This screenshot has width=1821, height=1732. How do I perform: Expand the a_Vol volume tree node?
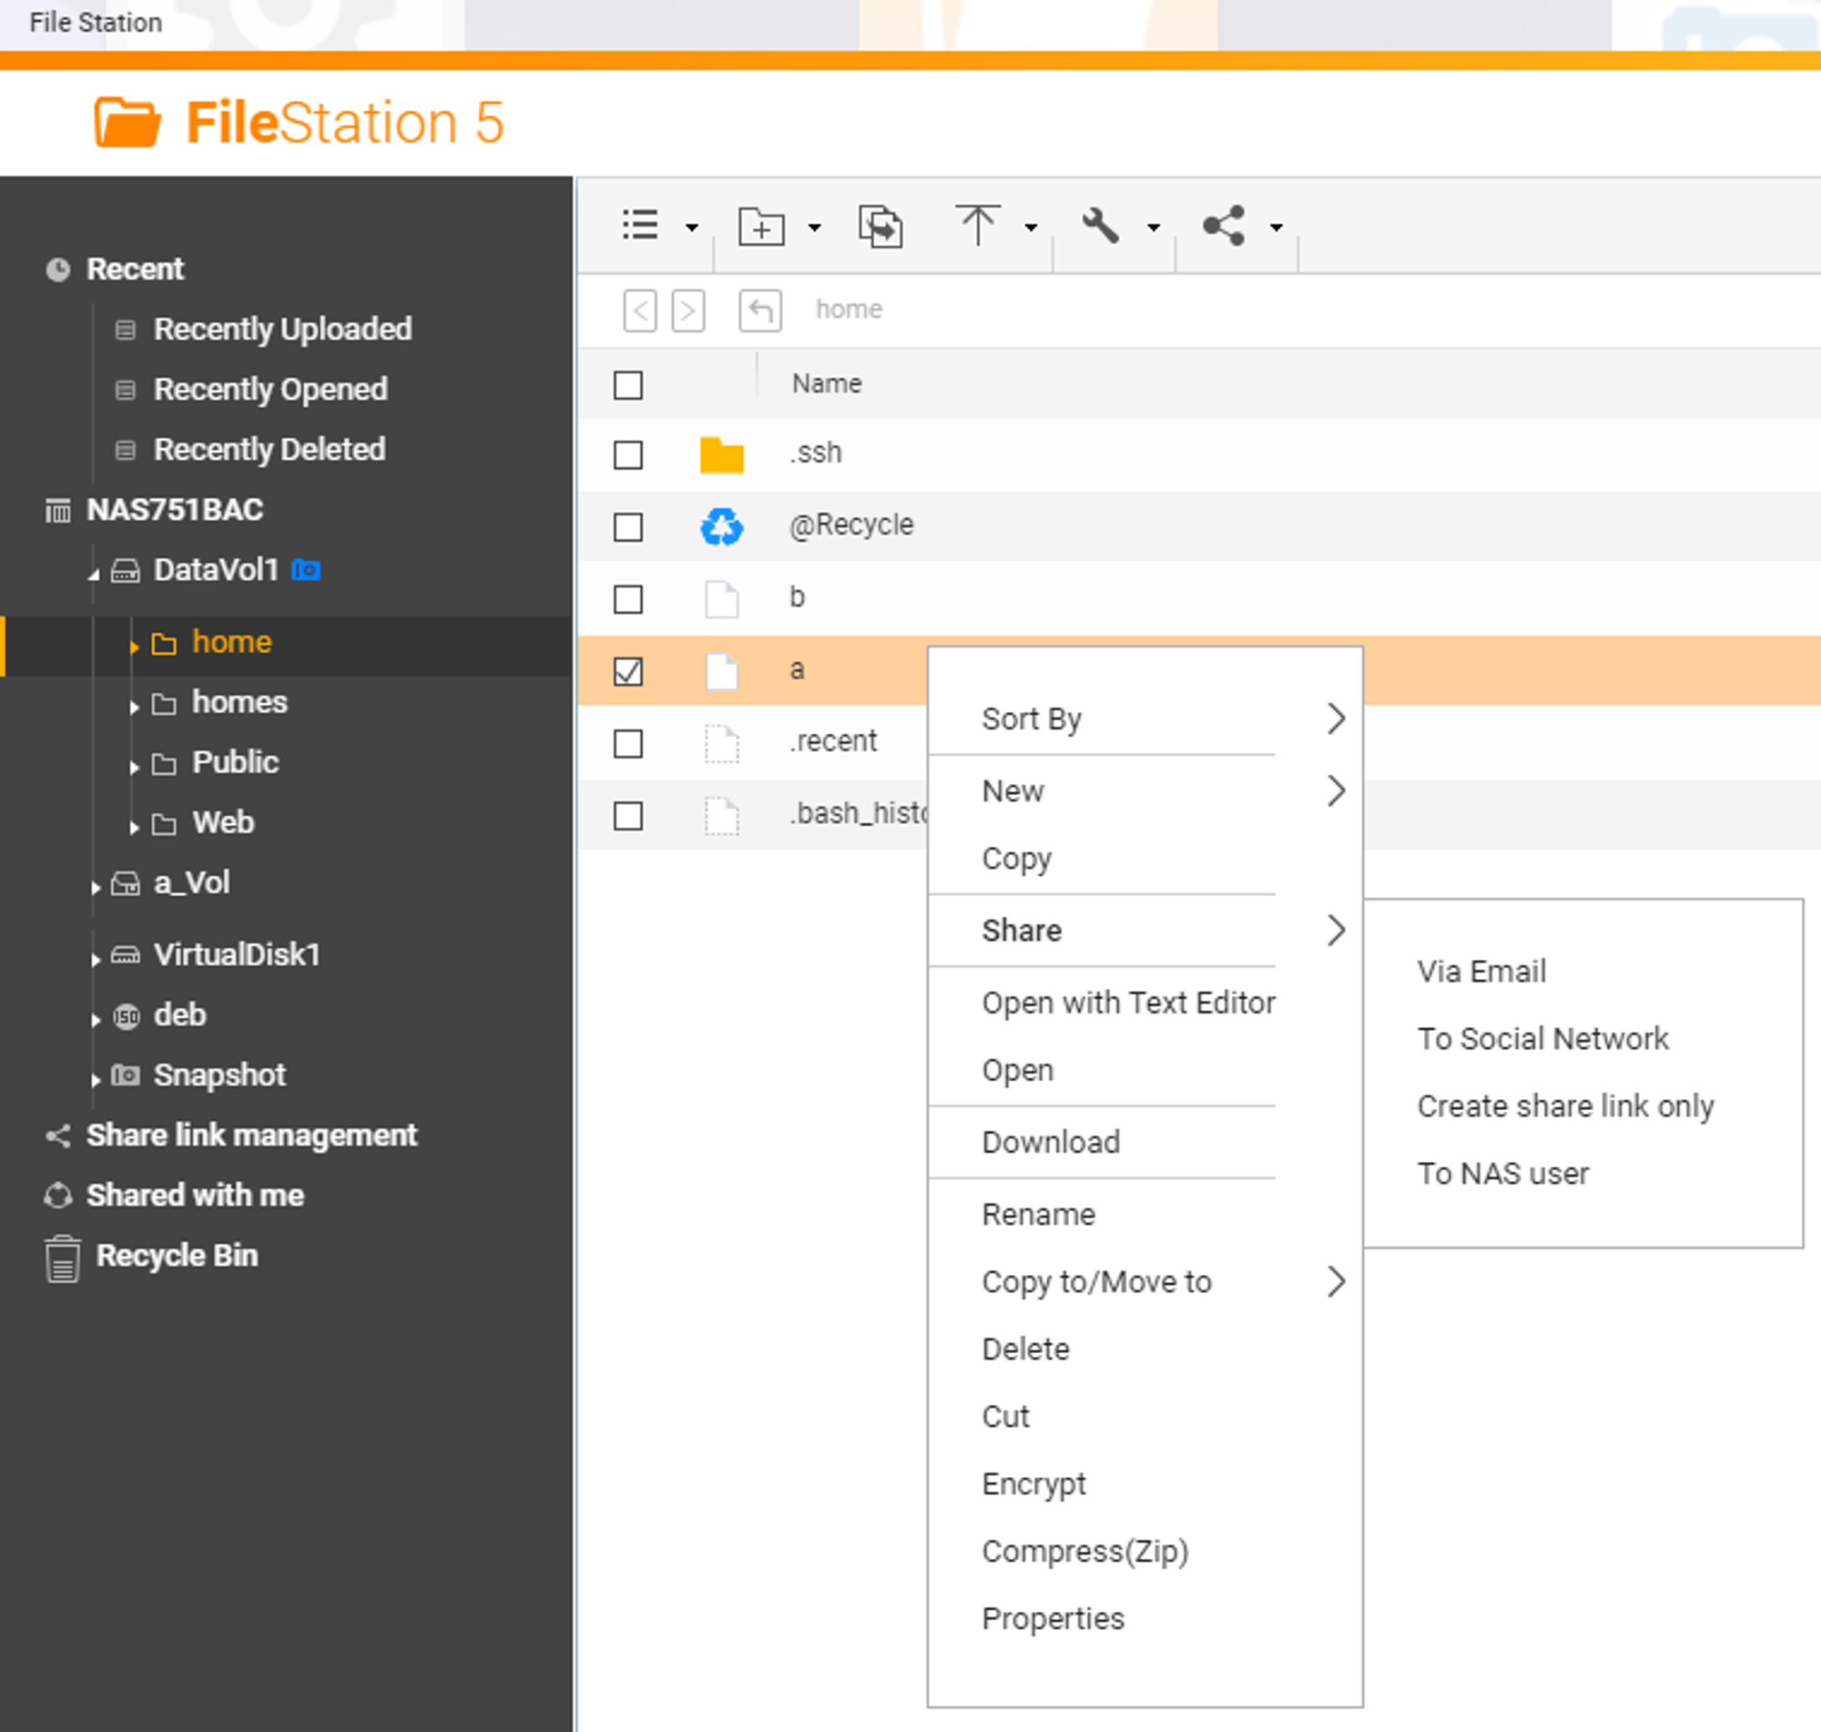(x=96, y=886)
